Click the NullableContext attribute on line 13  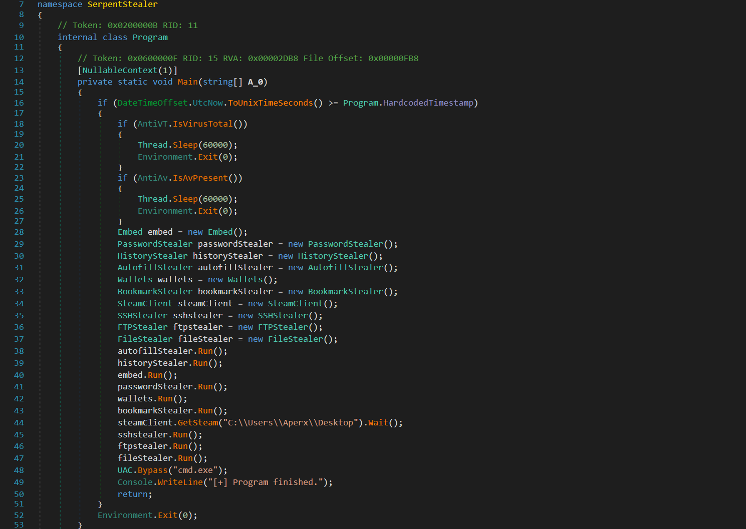point(120,71)
